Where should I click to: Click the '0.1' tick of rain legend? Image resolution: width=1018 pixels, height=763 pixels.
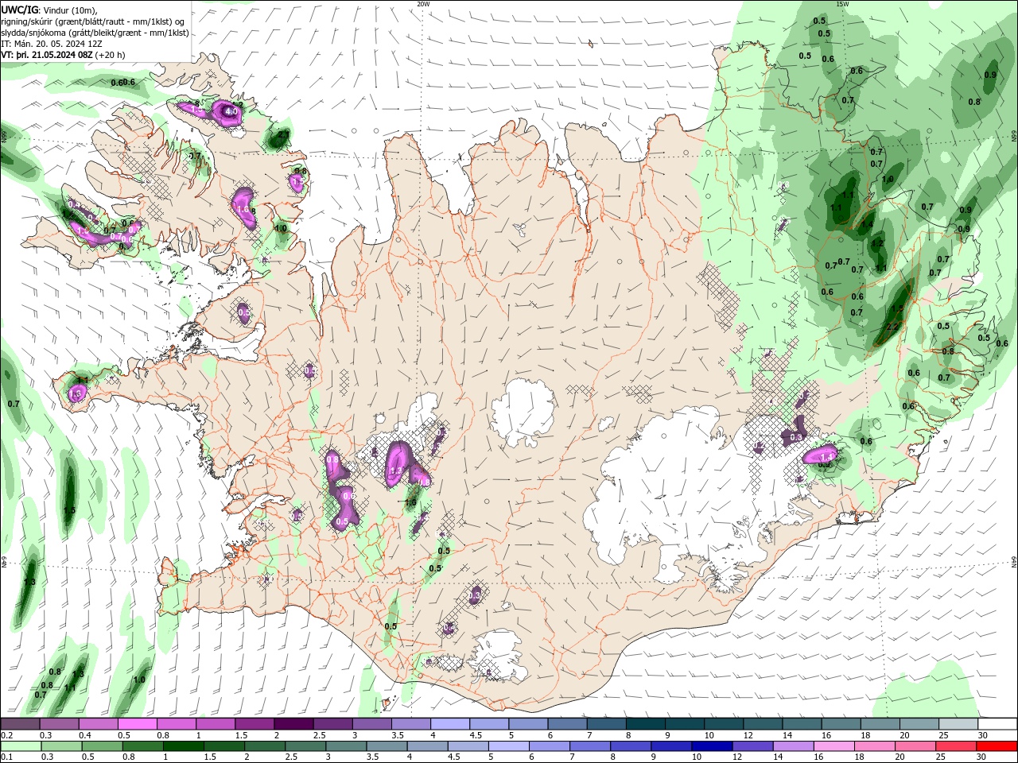[6, 757]
